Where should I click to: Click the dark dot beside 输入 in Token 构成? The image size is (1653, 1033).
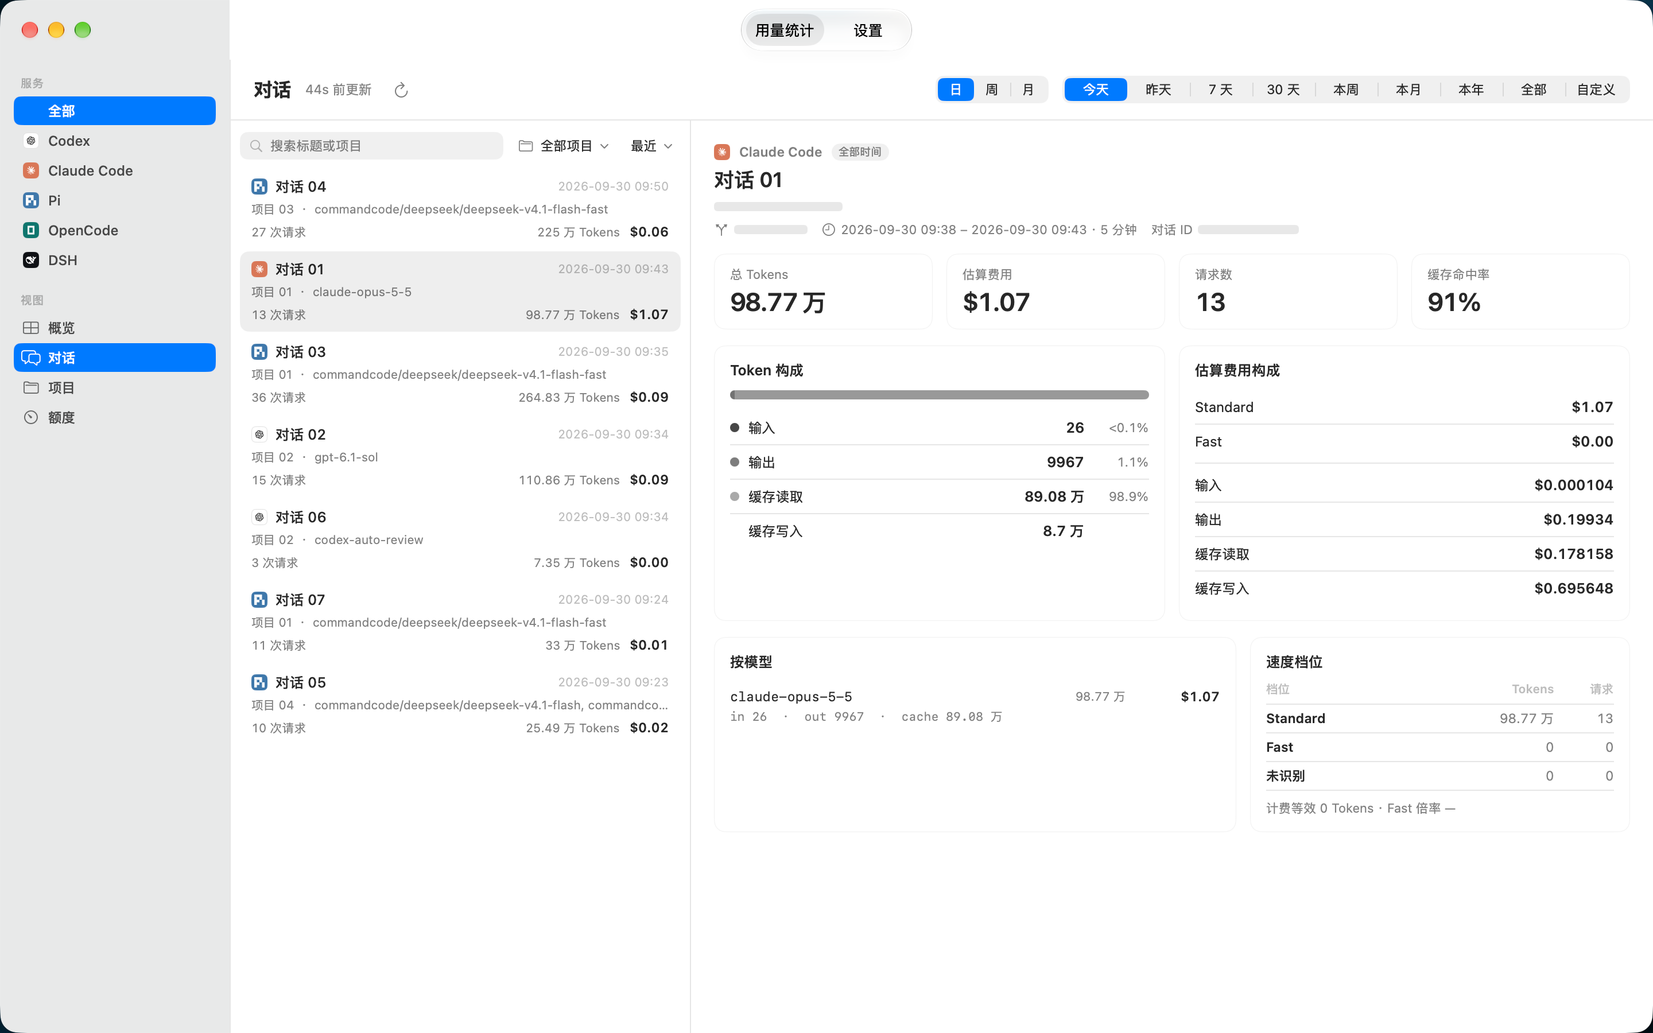tap(735, 428)
